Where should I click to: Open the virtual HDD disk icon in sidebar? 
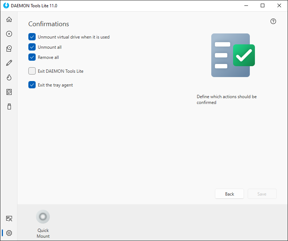[x=9, y=92]
